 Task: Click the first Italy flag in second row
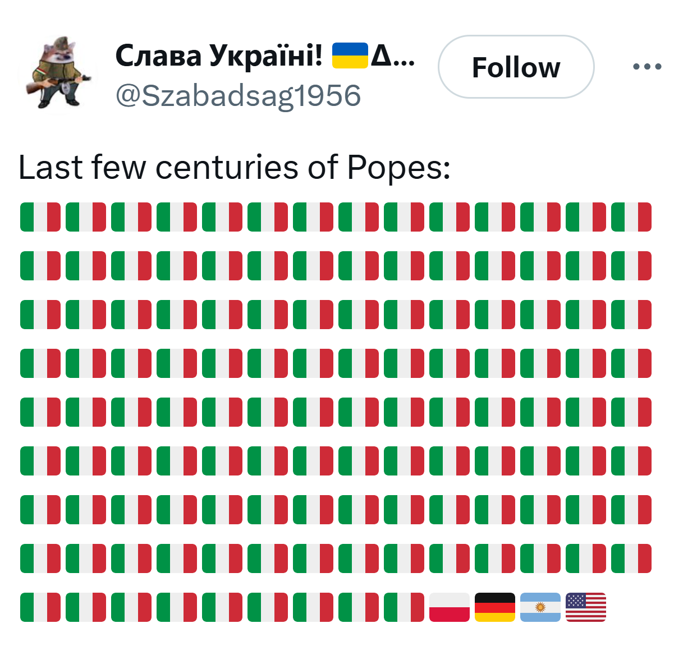pos(40,266)
